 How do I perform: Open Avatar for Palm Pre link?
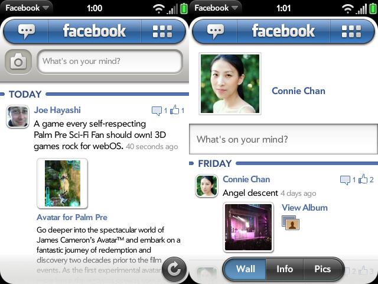[72, 217]
